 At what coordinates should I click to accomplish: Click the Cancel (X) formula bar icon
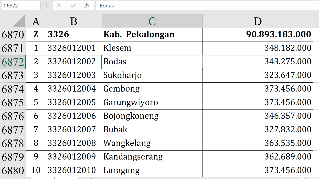tap(59, 6)
